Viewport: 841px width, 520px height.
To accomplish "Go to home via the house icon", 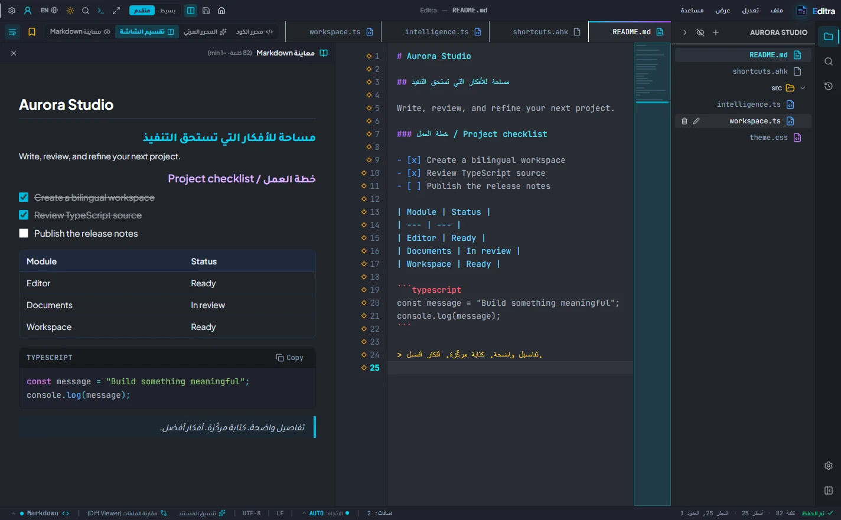I will point(221,11).
